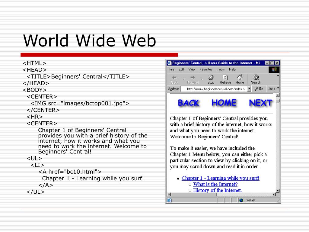This screenshot has height=232, width=309.
Task: Click the Internet zone globe in status bar
Action: (241, 200)
